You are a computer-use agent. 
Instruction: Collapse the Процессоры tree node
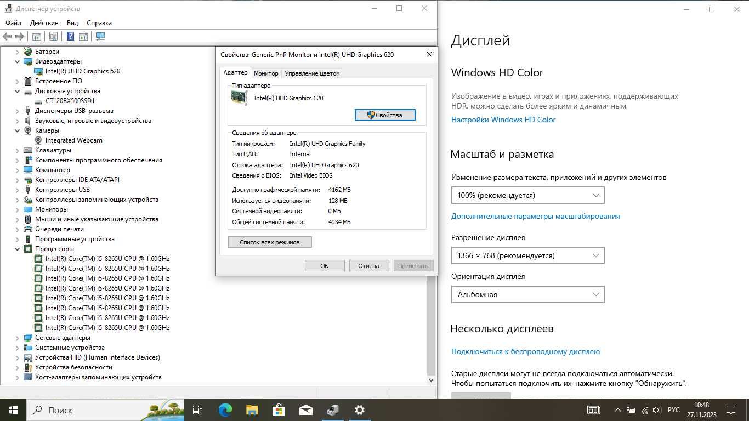pos(17,249)
